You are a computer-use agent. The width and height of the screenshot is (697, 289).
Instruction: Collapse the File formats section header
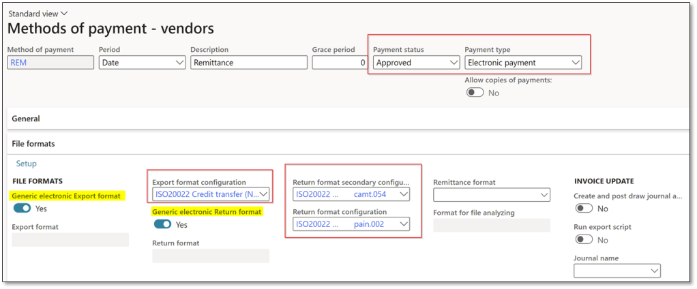pyautogui.click(x=33, y=144)
